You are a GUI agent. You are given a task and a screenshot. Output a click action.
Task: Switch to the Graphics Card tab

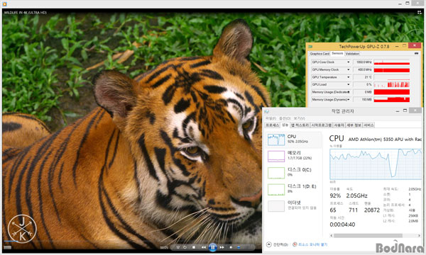pyautogui.click(x=319, y=54)
